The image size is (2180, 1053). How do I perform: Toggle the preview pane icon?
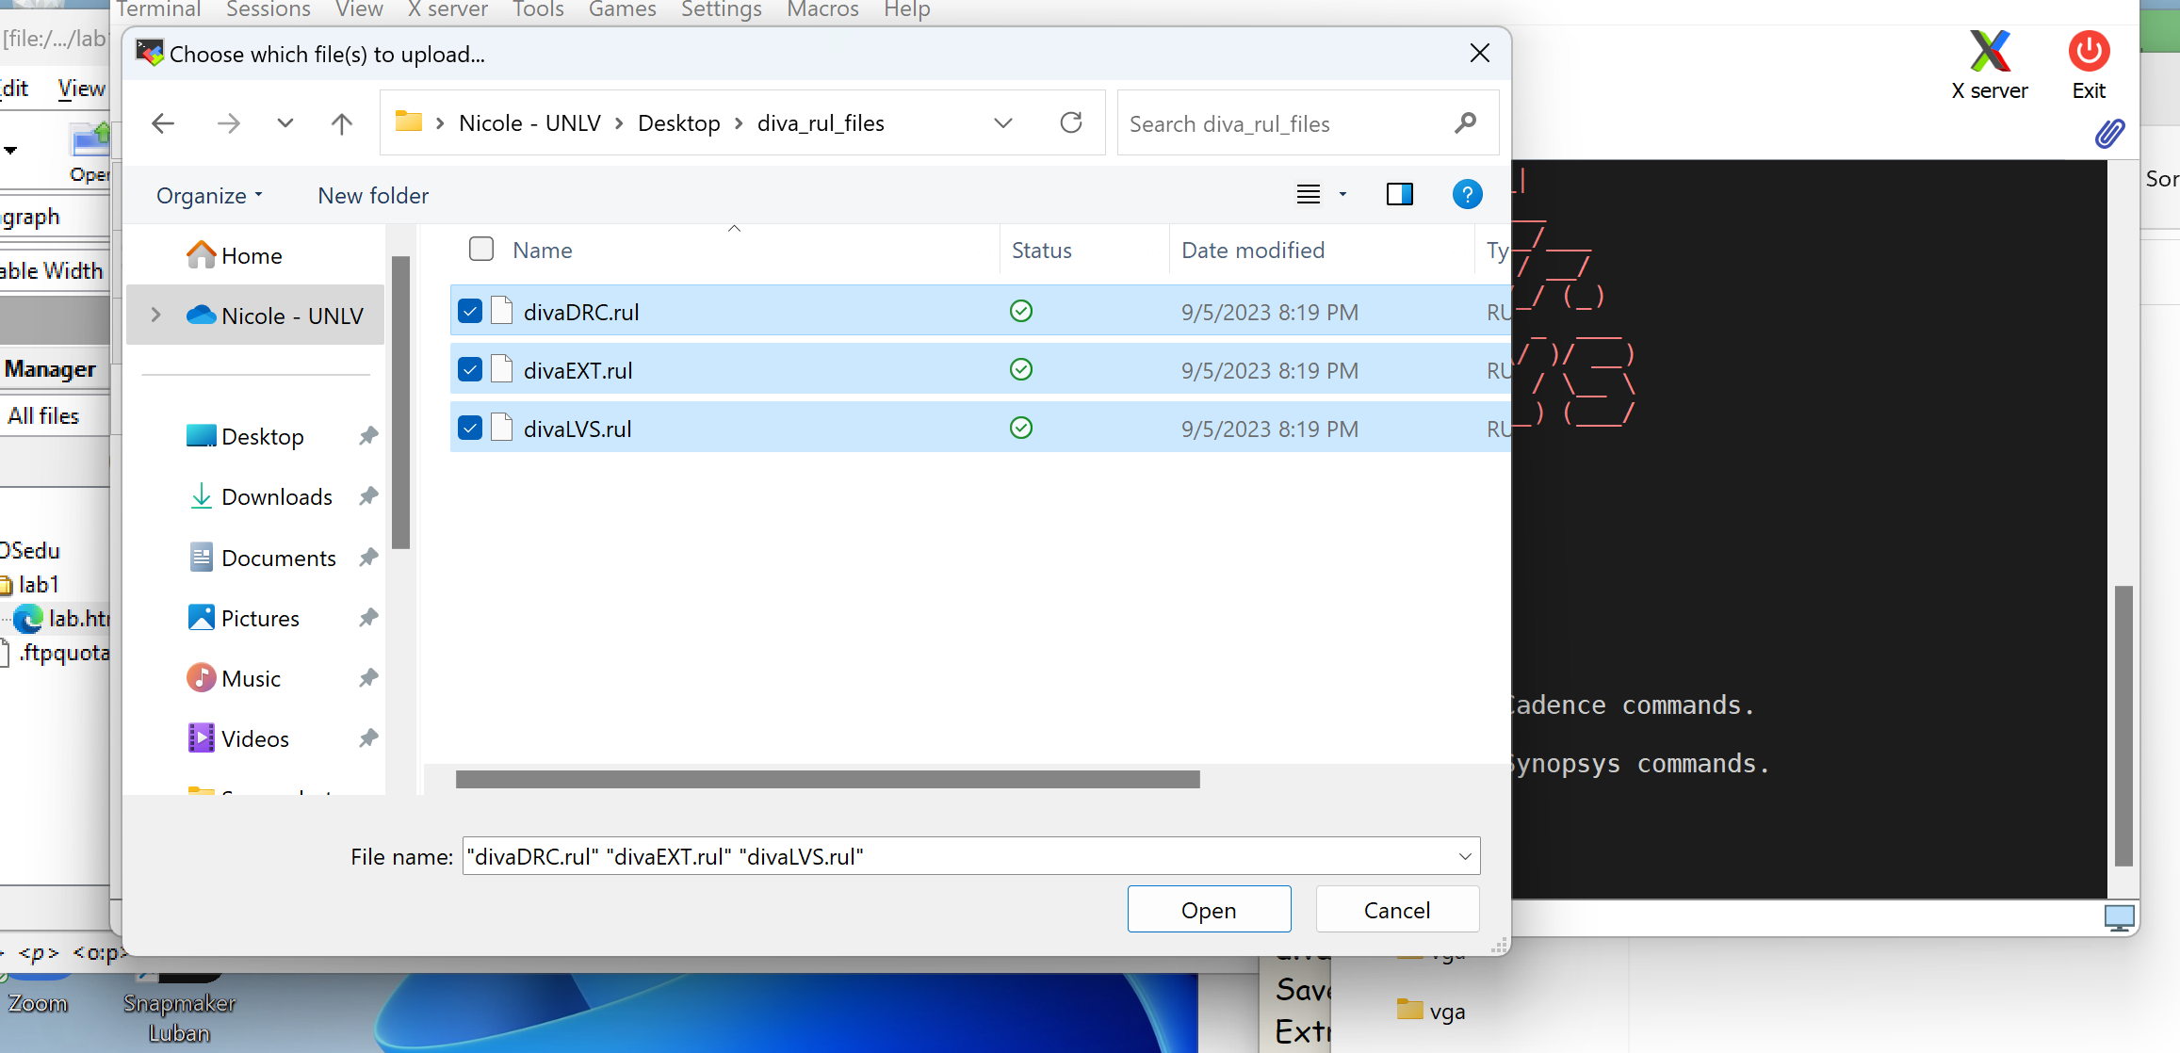1400,195
